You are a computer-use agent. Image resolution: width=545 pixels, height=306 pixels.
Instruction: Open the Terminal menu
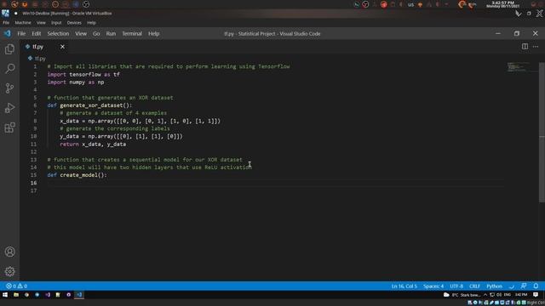[x=132, y=34]
